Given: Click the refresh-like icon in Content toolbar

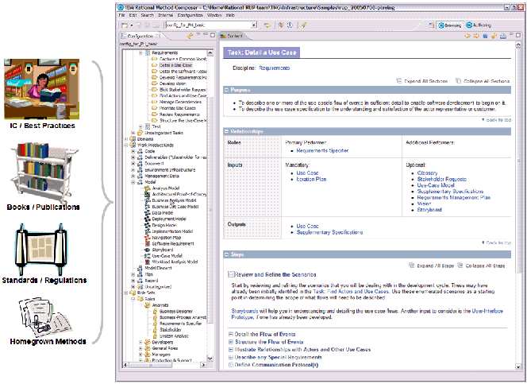Looking at the screenshot, I should (494, 36).
